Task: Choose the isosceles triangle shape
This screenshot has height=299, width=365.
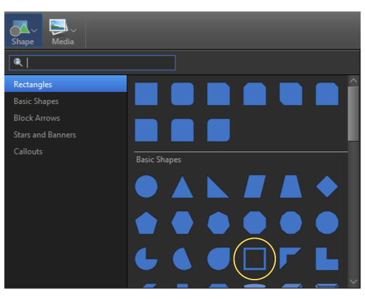Action: point(182,186)
